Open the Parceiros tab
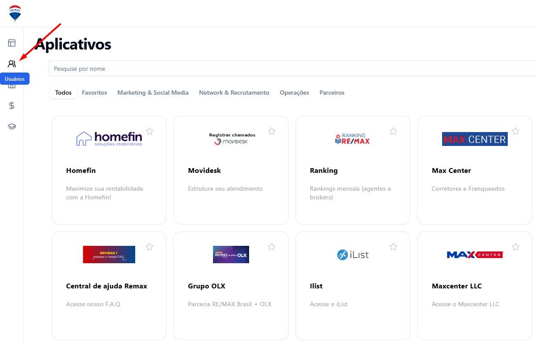The image size is (536, 344). coord(332,93)
